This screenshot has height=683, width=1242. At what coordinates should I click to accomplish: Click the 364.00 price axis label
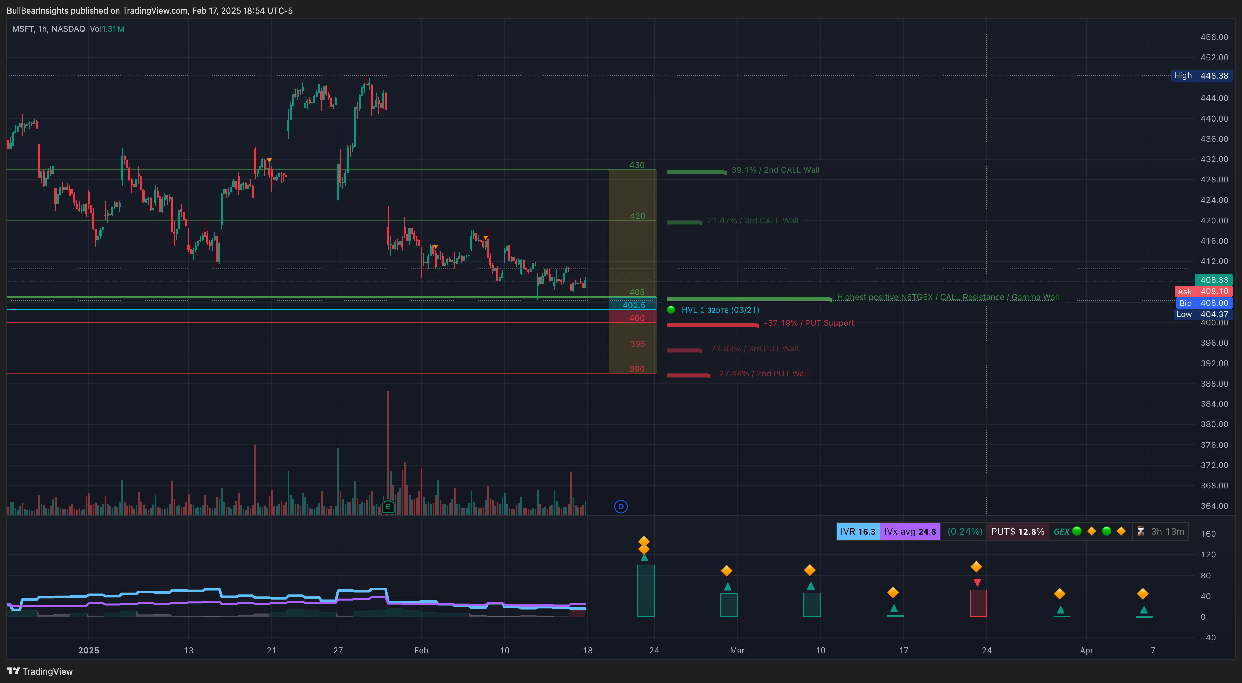(x=1214, y=506)
